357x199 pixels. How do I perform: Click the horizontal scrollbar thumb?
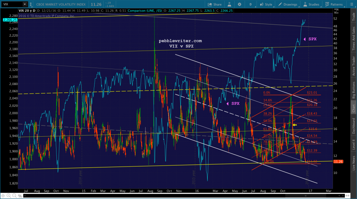pos(305,196)
